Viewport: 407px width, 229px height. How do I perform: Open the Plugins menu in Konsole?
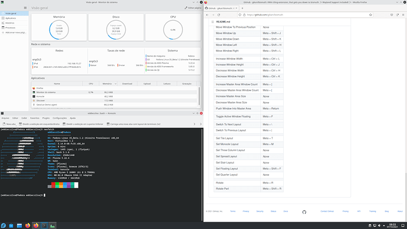tap(46, 118)
